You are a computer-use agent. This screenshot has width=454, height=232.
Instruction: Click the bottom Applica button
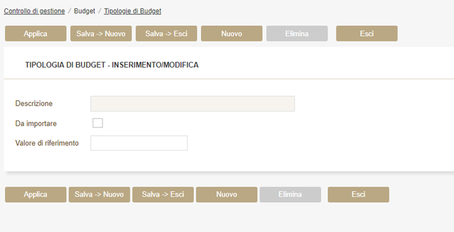(35, 194)
